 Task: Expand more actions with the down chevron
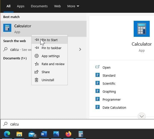point(142,116)
